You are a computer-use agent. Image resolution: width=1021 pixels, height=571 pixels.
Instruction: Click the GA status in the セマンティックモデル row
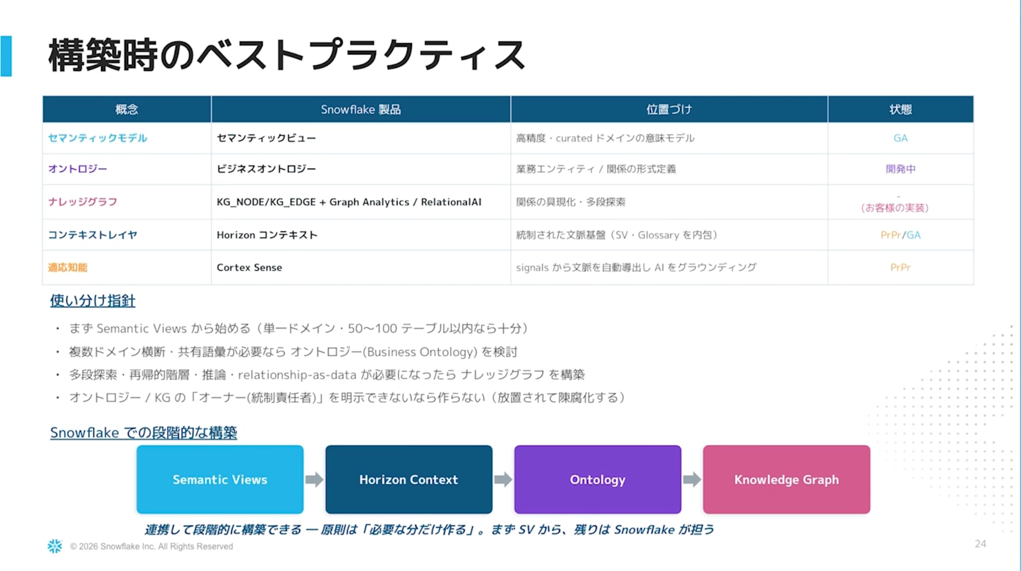click(x=901, y=138)
